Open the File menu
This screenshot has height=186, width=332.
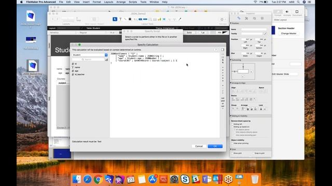click(61, 2)
